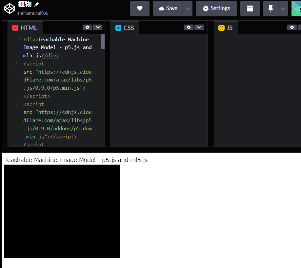Image resolution: width=301 pixels, height=268 pixels.
Task: Open HTML editor settings gear
Action: point(87,27)
